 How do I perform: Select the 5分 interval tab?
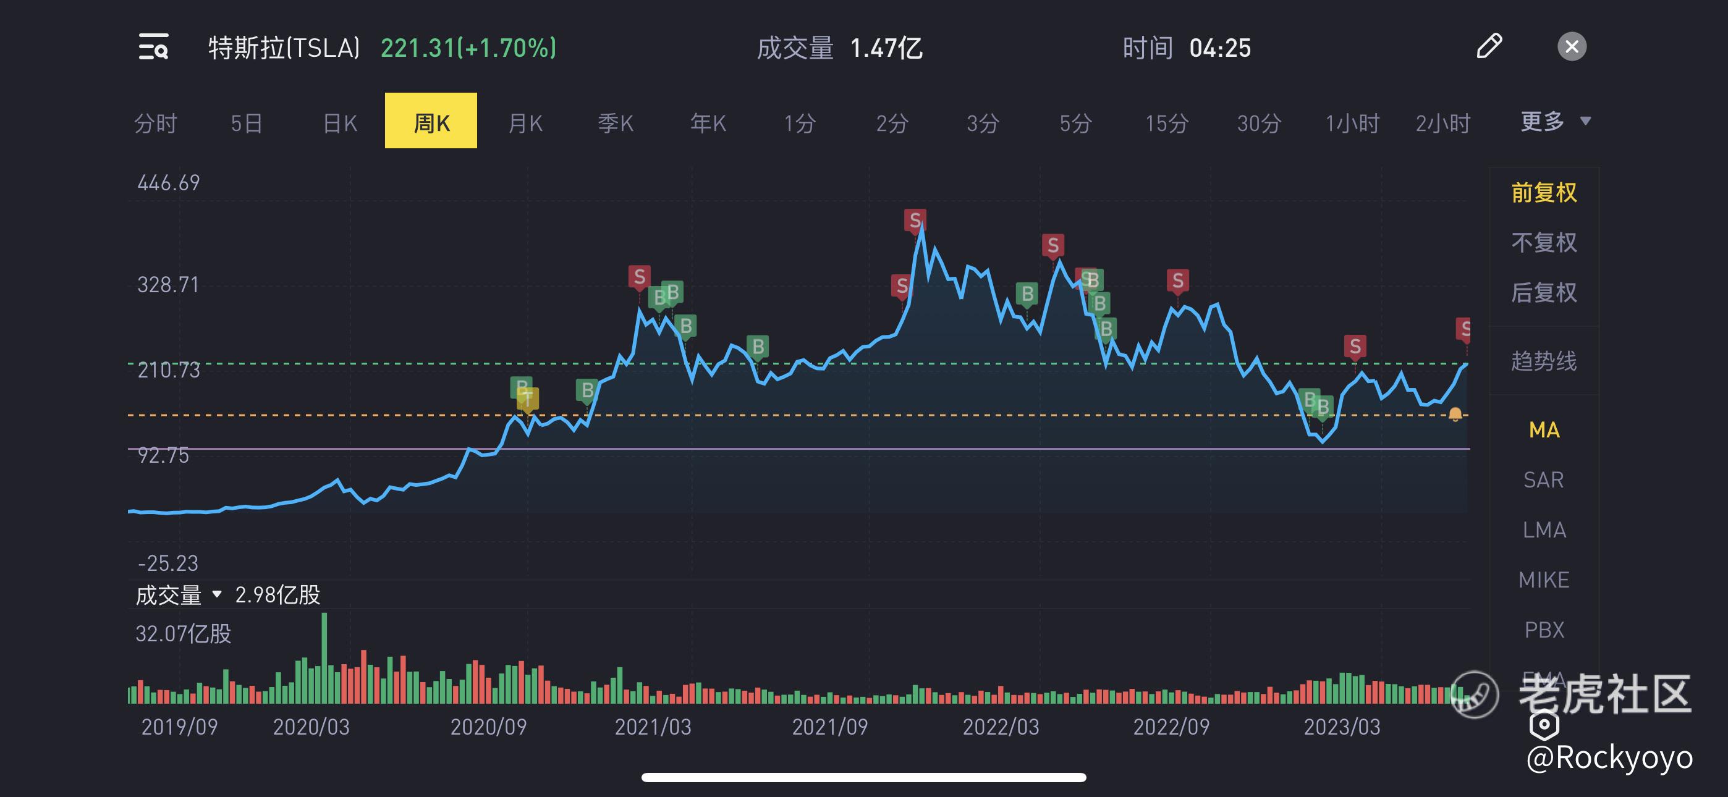(x=1076, y=123)
